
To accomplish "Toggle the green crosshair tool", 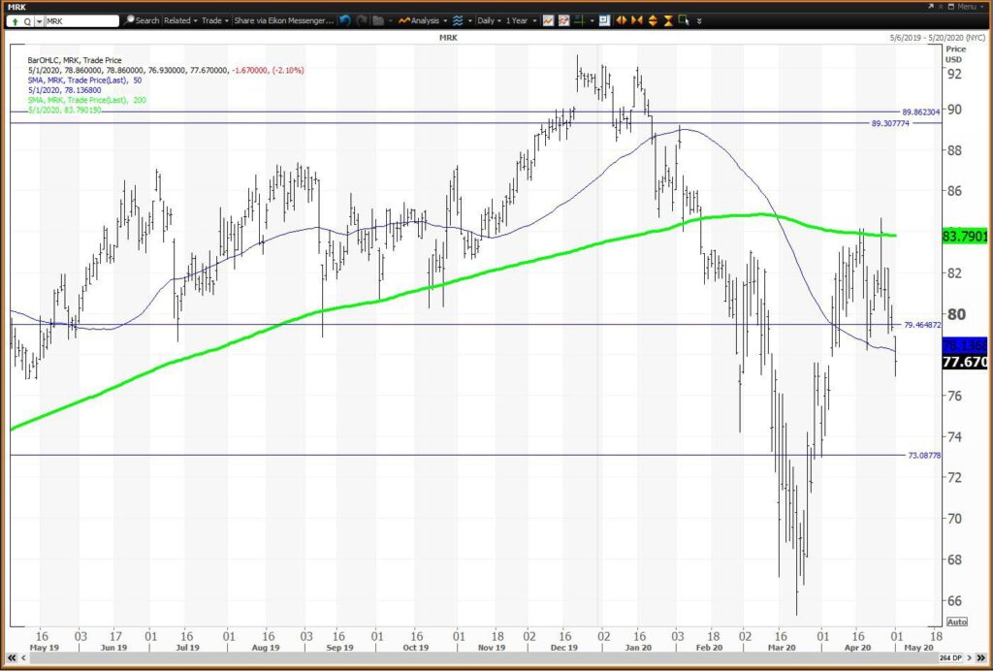I will [x=580, y=21].
